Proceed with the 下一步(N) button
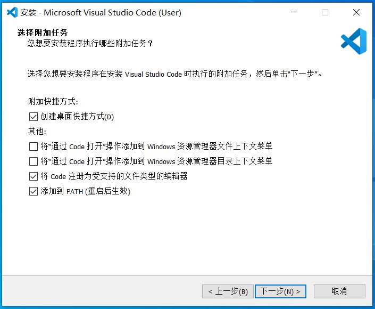This screenshot has width=375, height=309. [x=280, y=291]
